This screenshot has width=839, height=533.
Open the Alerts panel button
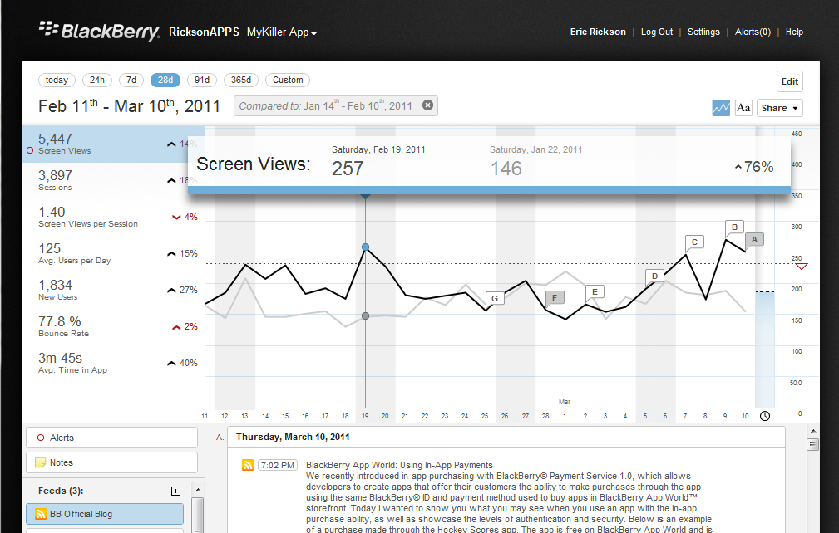111,438
